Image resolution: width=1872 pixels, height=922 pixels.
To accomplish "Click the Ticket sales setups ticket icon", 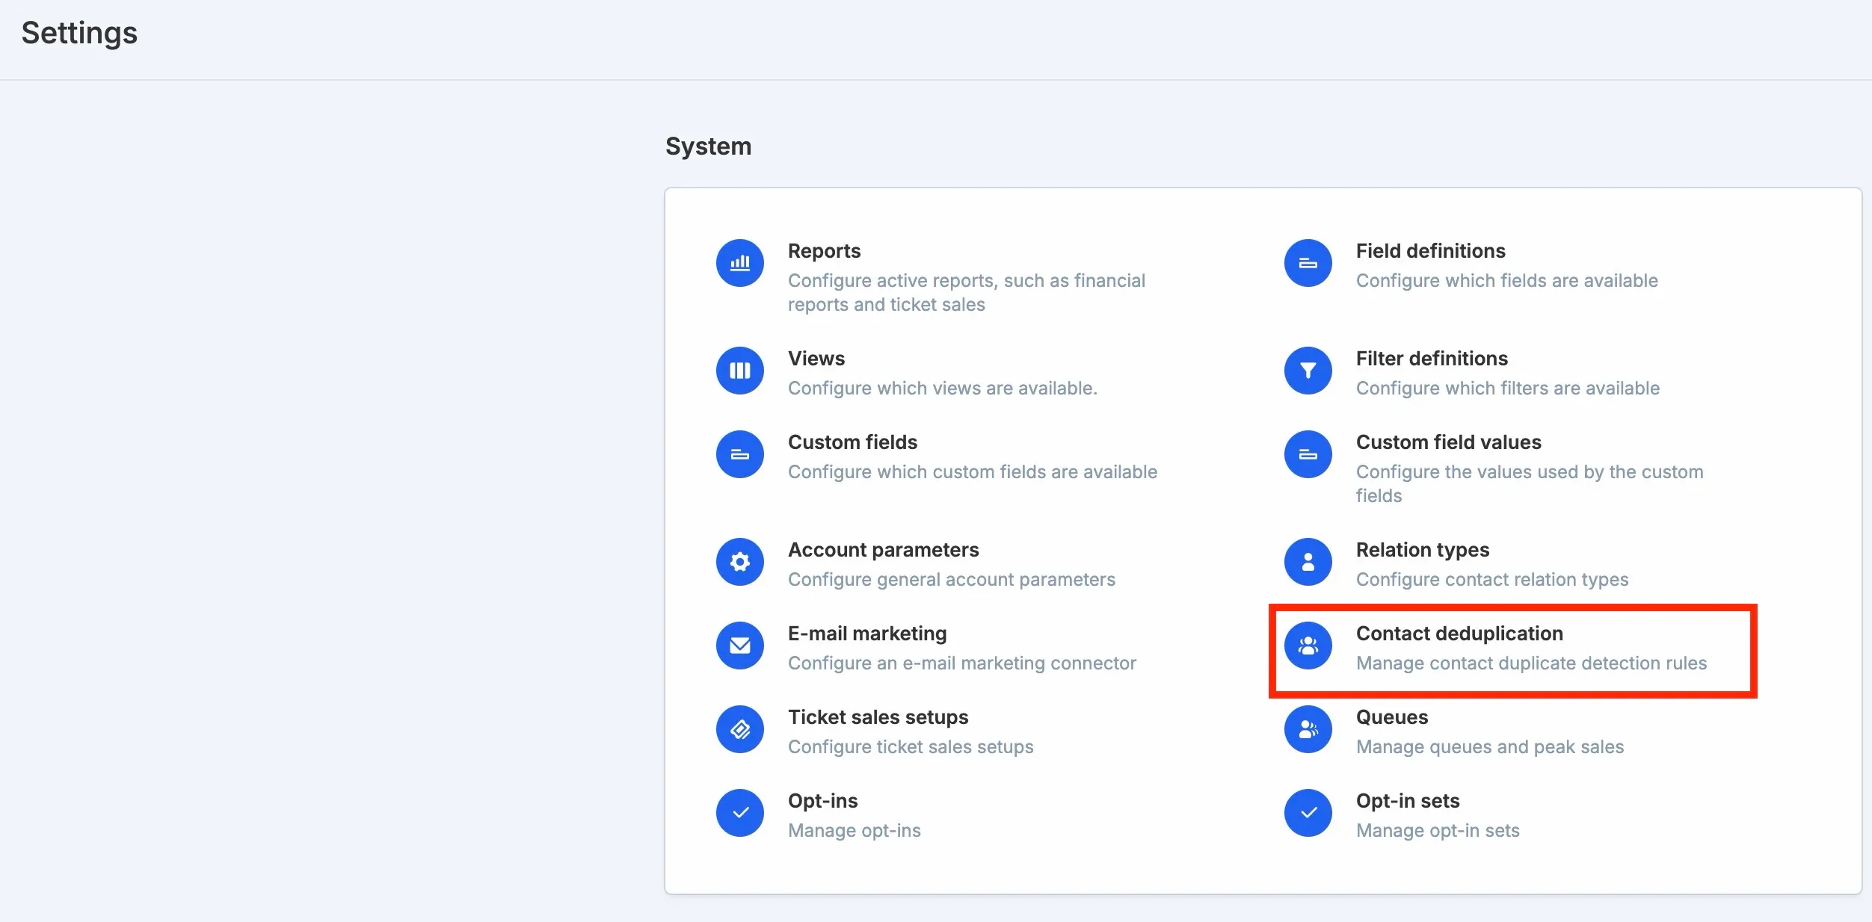I will pos(739,729).
